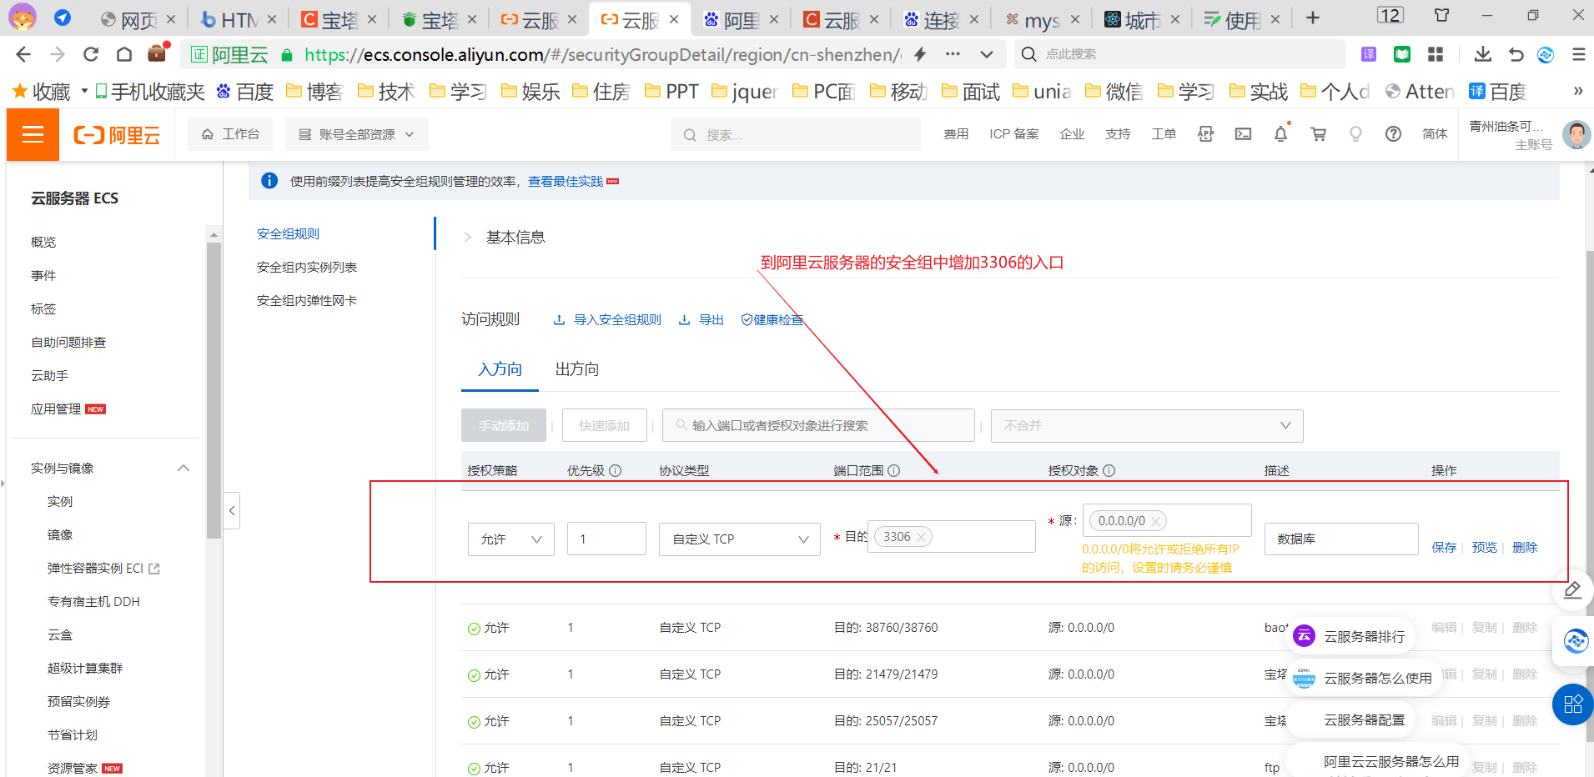Click the top console search box

coord(796,134)
